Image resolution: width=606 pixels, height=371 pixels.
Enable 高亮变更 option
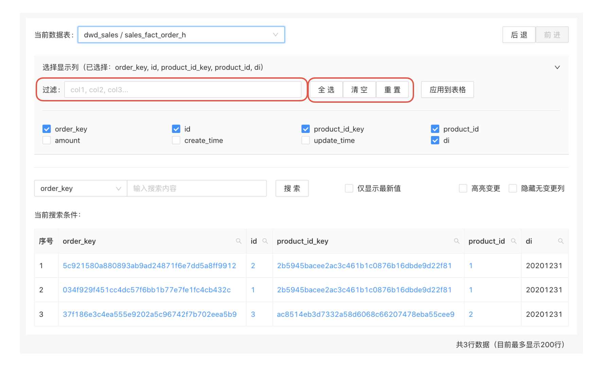coord(463,188)
